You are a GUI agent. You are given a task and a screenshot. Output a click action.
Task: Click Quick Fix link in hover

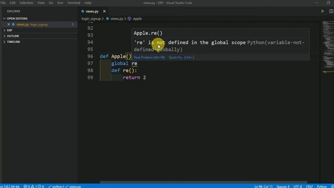181,57
